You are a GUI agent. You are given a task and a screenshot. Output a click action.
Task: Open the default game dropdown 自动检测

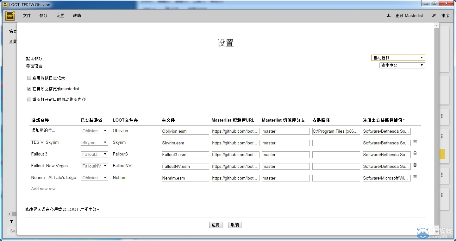(398, 58)
